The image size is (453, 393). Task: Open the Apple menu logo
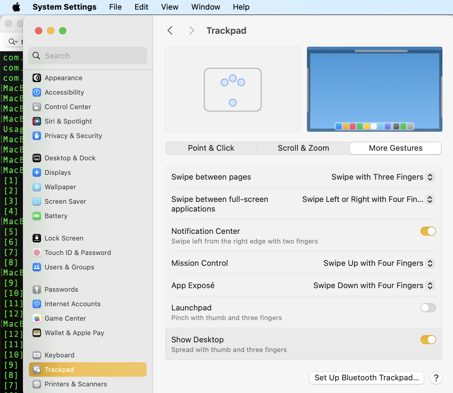click(x=16, y=7)
